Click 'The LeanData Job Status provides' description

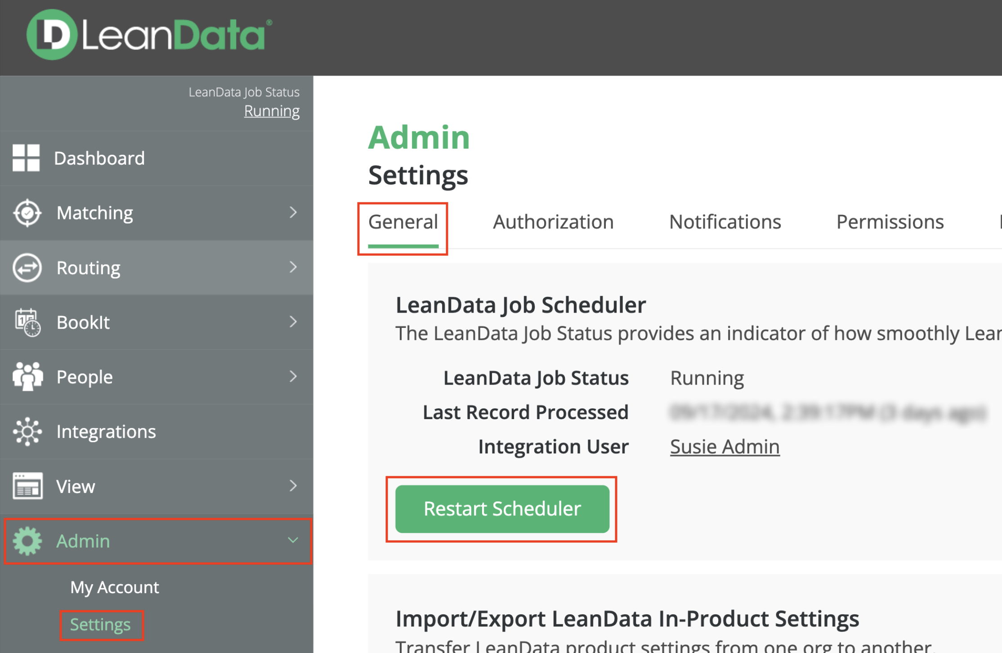click(x=698, y=334)
